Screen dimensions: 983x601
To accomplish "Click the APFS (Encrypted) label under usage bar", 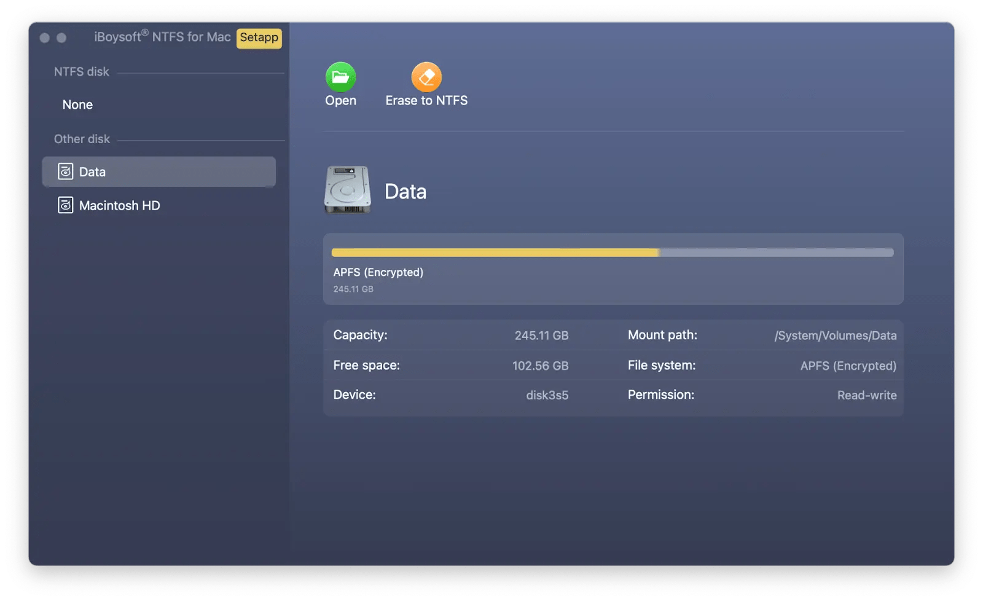I will pos(378,272).
